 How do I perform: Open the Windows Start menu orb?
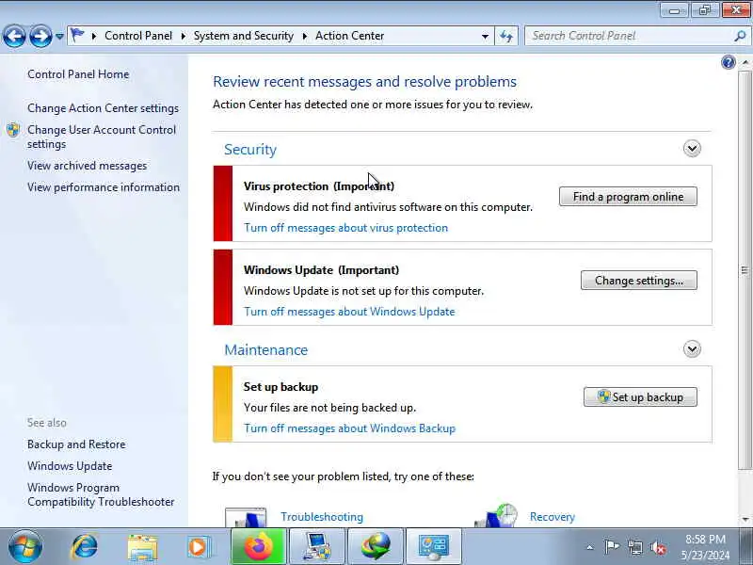[x=25, y=547]
